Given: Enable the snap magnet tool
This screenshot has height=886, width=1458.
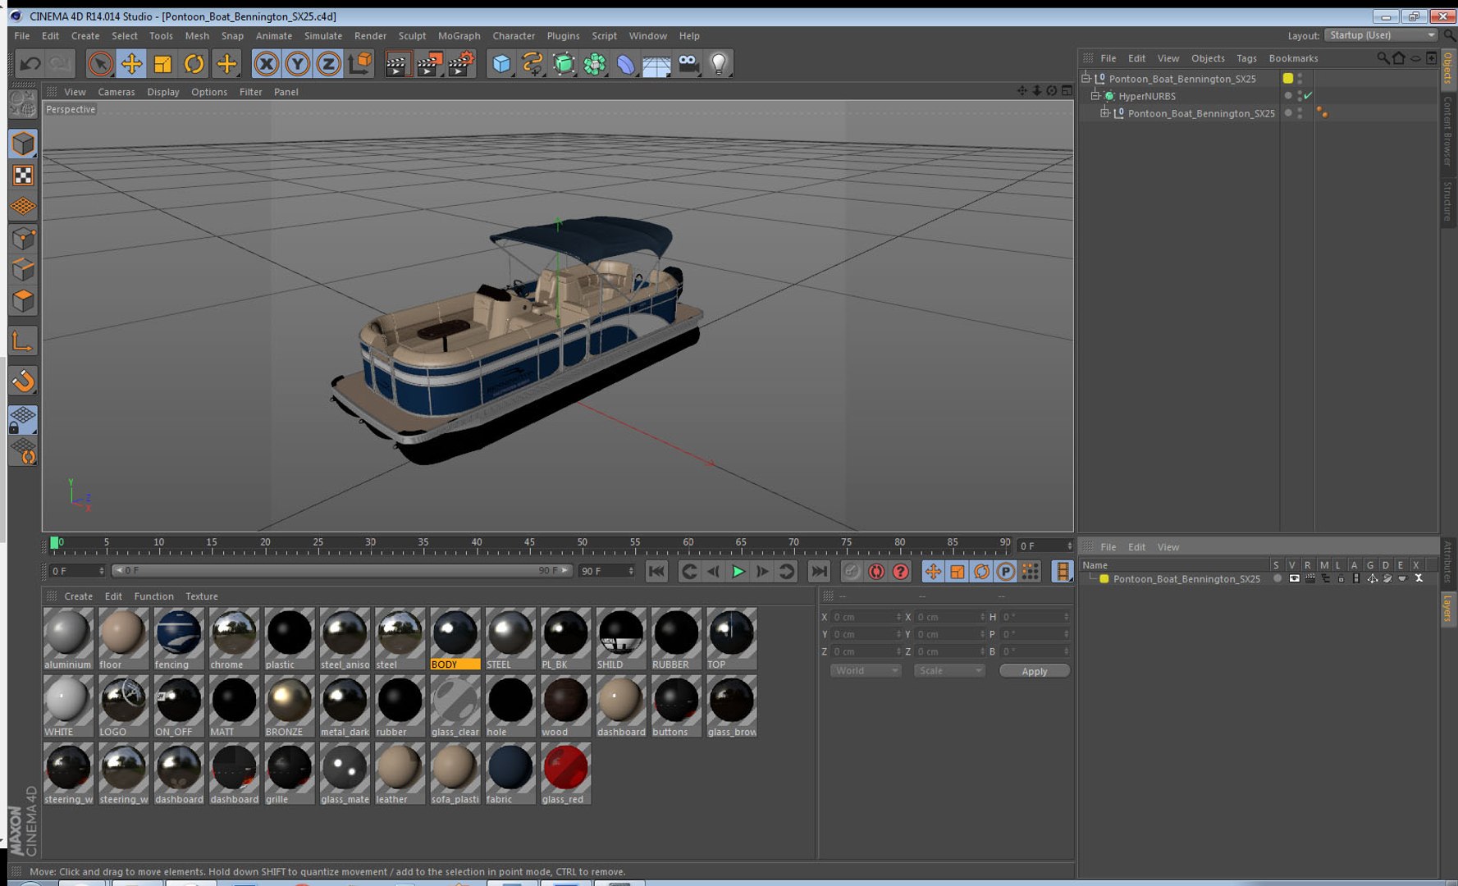Looking at the screenshot, I should 23,380.
